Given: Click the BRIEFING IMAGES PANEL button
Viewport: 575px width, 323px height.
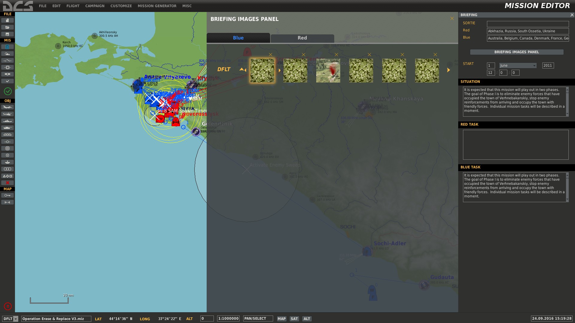Looking at the screenshot, I should click(x=517, y=52).
